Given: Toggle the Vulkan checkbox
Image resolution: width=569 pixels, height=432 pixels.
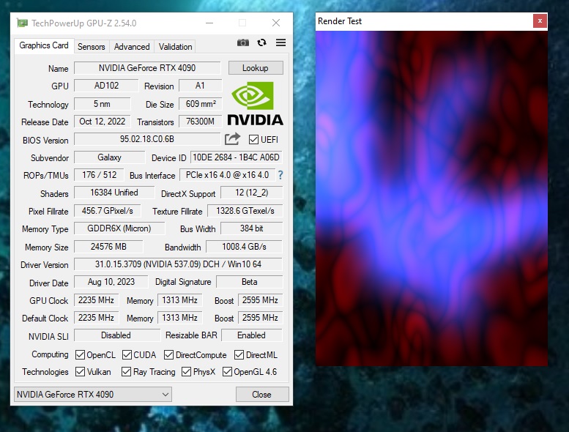Looking at the screenshot, I should [x=80, y=372].
